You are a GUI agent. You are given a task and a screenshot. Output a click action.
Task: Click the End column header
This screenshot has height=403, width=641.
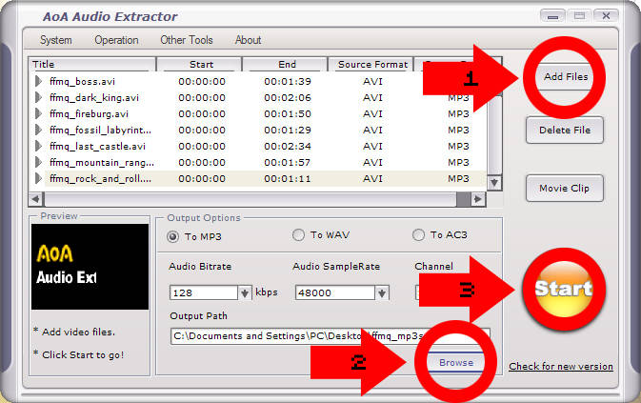[x=286, y=65]
